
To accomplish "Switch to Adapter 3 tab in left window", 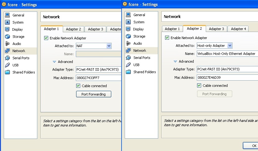I will pos(96,29).
